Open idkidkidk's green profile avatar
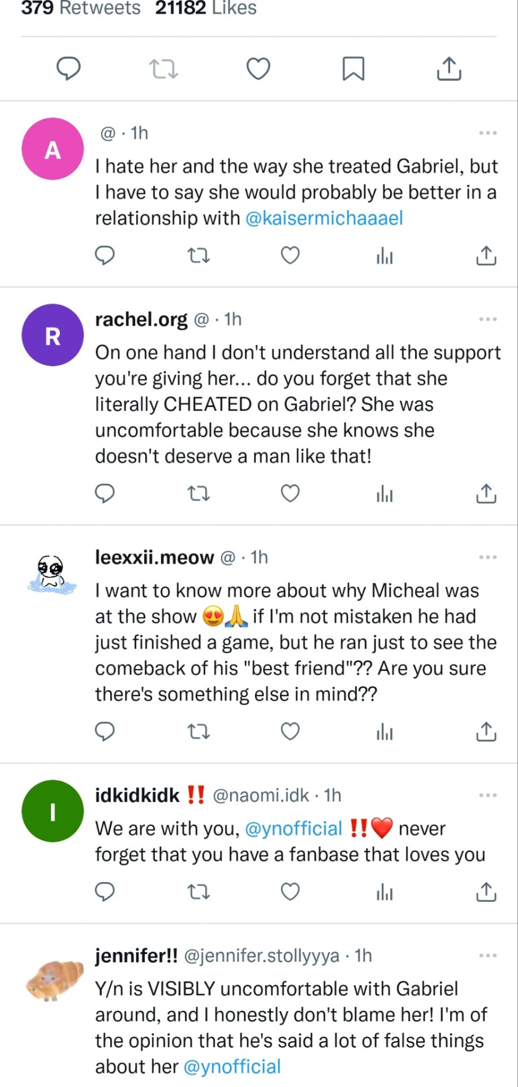 point(53,811)
